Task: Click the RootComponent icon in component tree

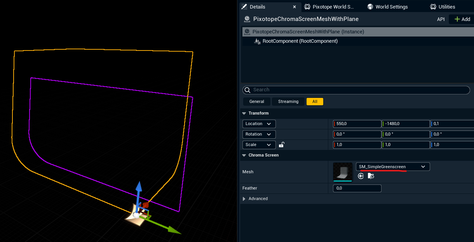Action: (257, 41)
